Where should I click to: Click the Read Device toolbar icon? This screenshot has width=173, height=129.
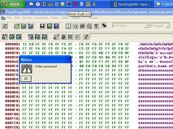point(5,37)
